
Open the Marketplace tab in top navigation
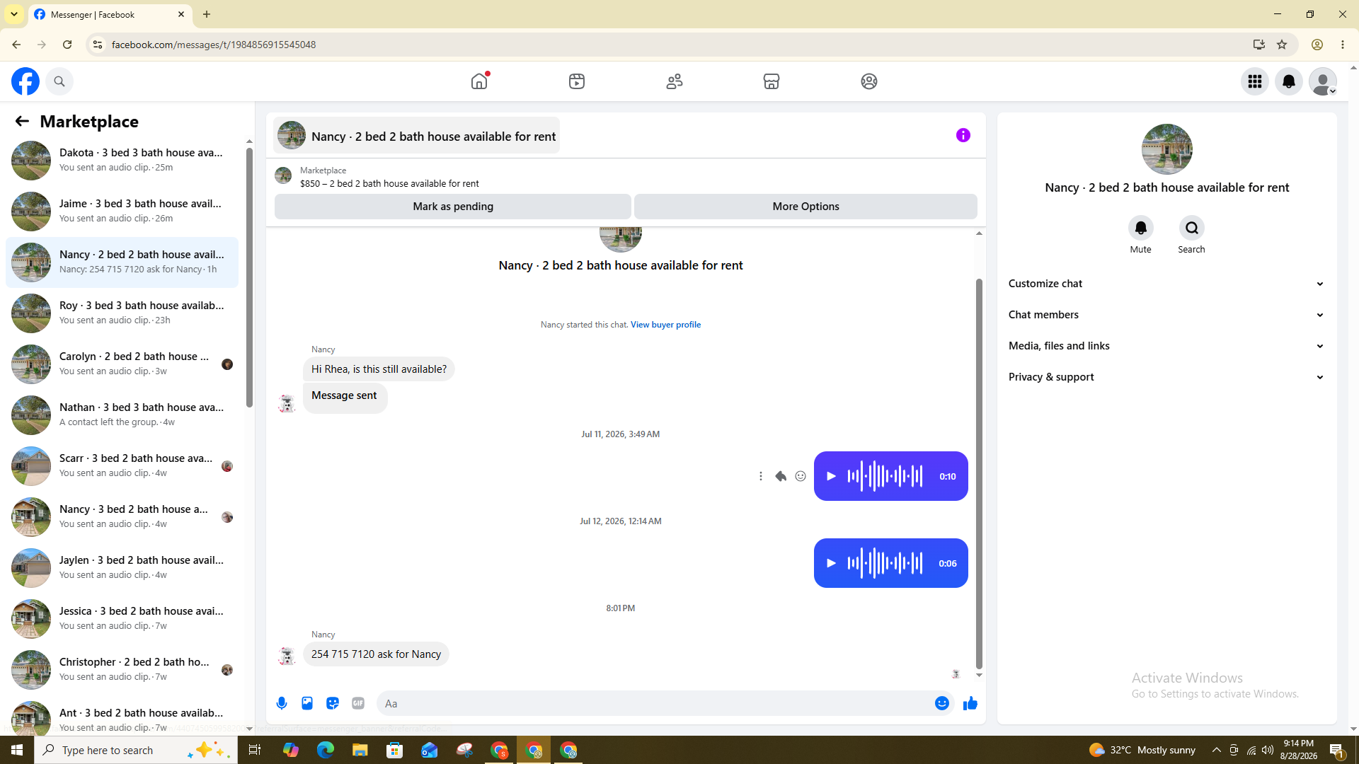point(772,81)
